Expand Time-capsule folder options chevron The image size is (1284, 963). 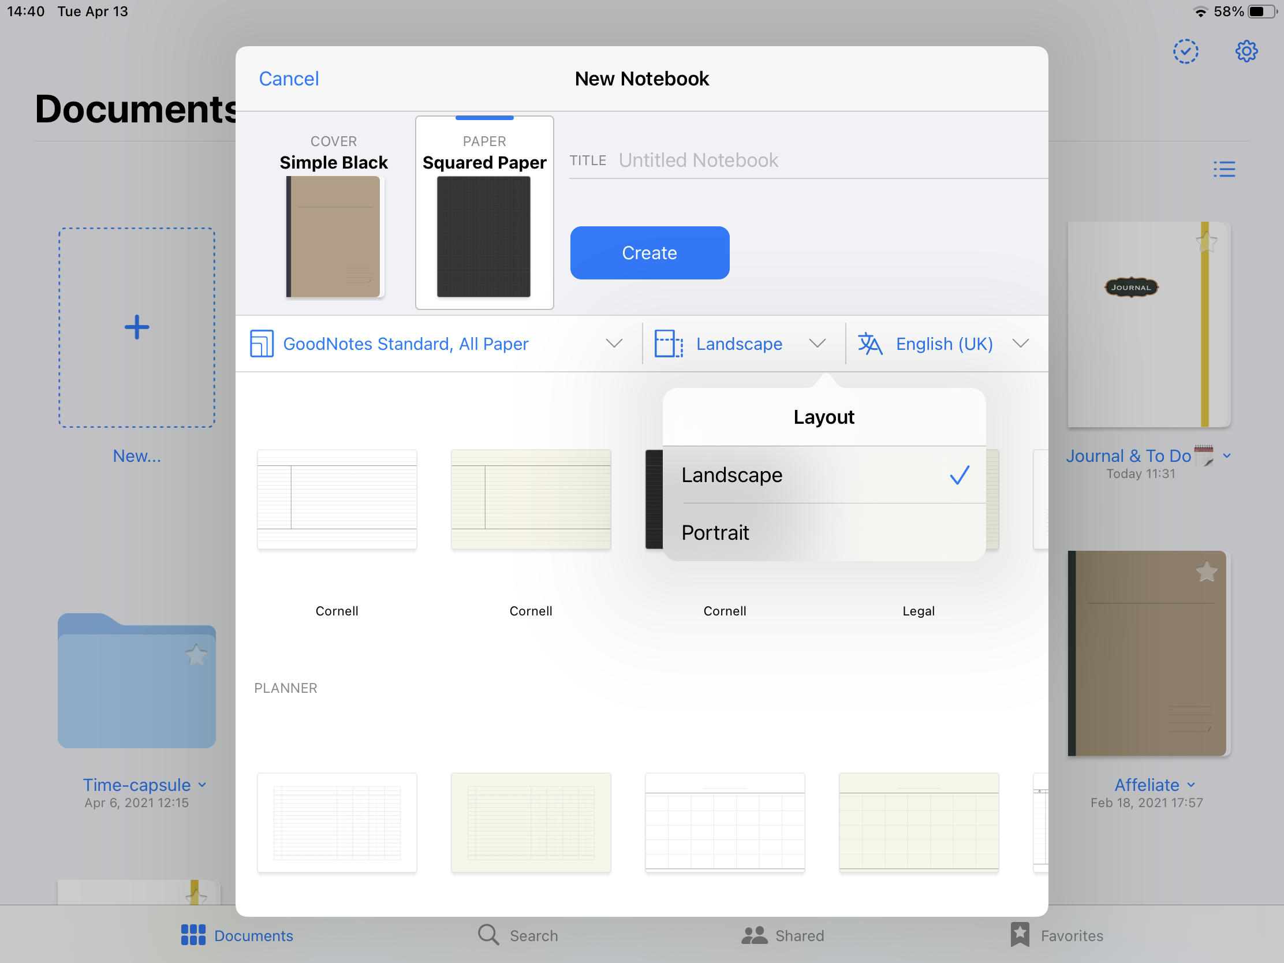(202, 785)
